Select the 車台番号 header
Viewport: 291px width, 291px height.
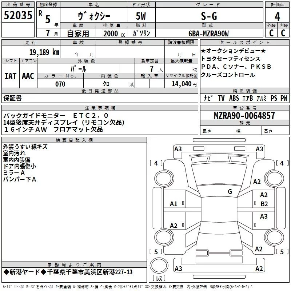pyautogui.click(x=245, y=108)
